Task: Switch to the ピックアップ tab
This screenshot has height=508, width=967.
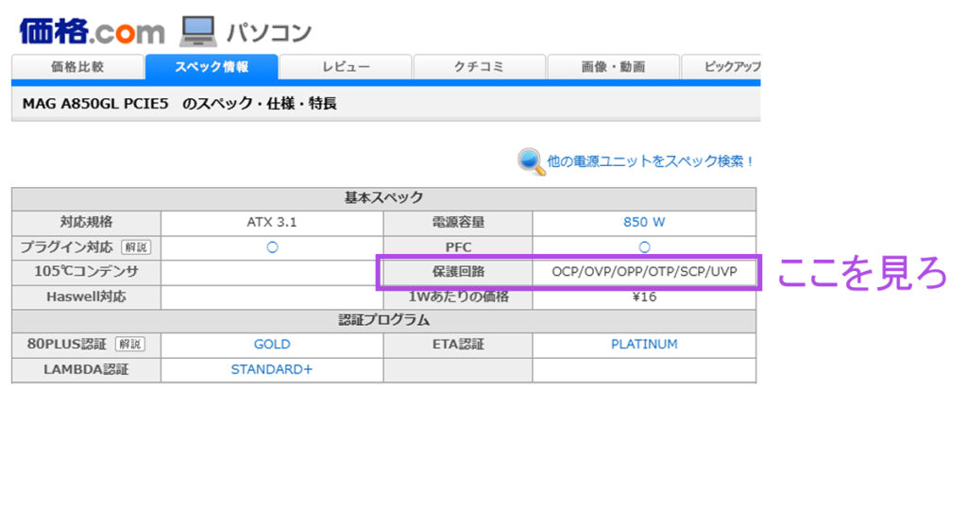Action: click(721, 67)
